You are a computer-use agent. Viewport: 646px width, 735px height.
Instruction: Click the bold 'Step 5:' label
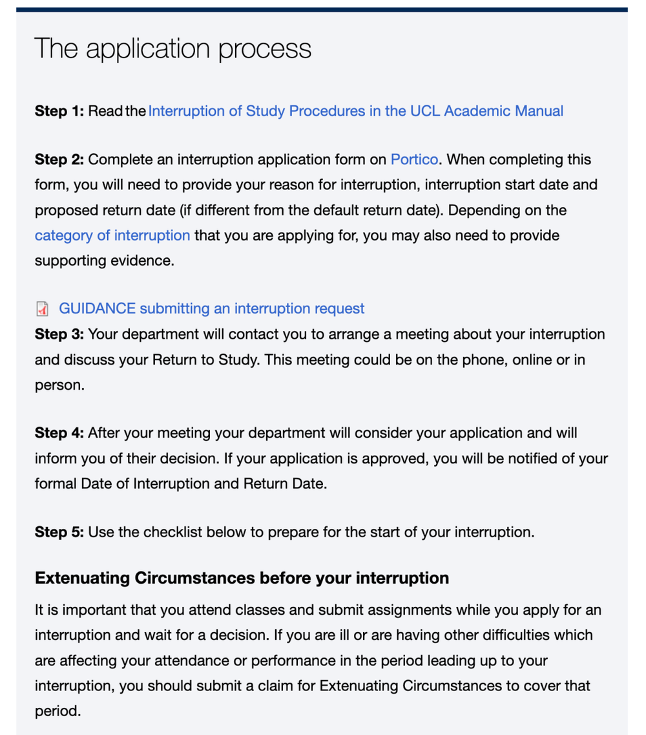[59, 533]
